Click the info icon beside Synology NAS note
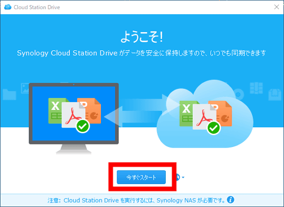The height and width of the screenshot is (207, 284). pos(230,200)
